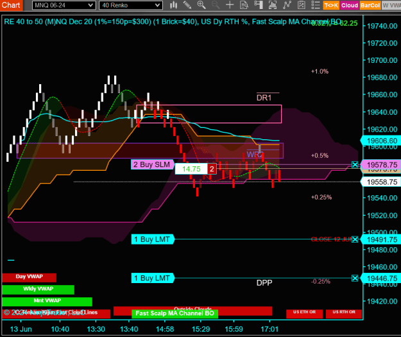
Task: Click the 19446.75 cyan price marker
Action: [381, 278]
